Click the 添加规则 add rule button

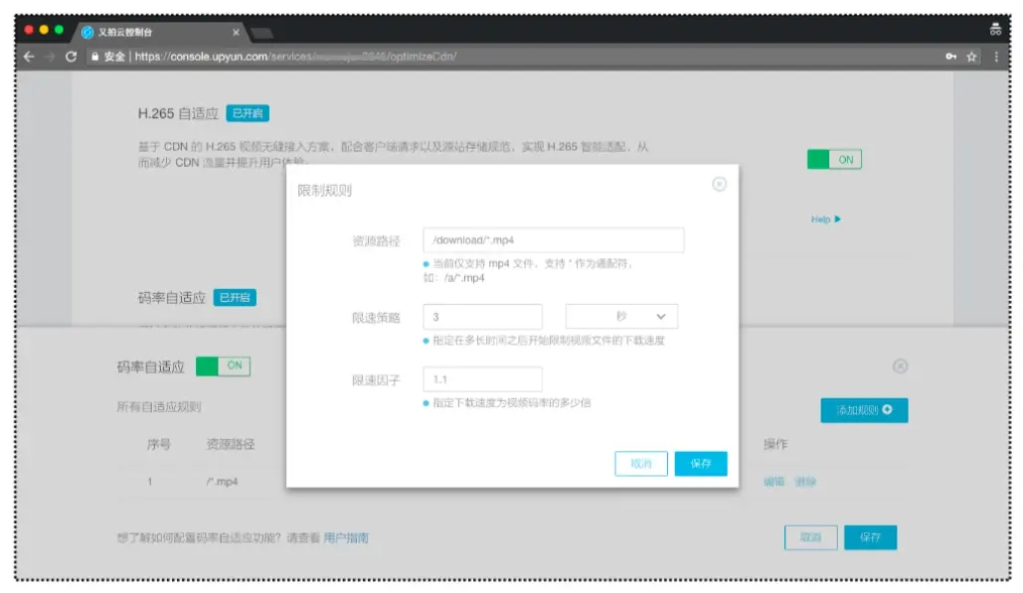click(863, 410)
